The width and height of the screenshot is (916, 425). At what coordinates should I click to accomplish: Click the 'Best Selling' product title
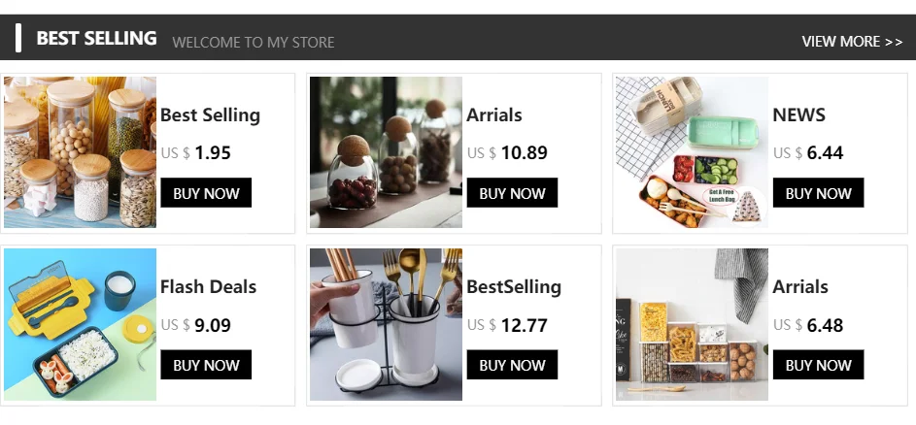pos(210,114)
